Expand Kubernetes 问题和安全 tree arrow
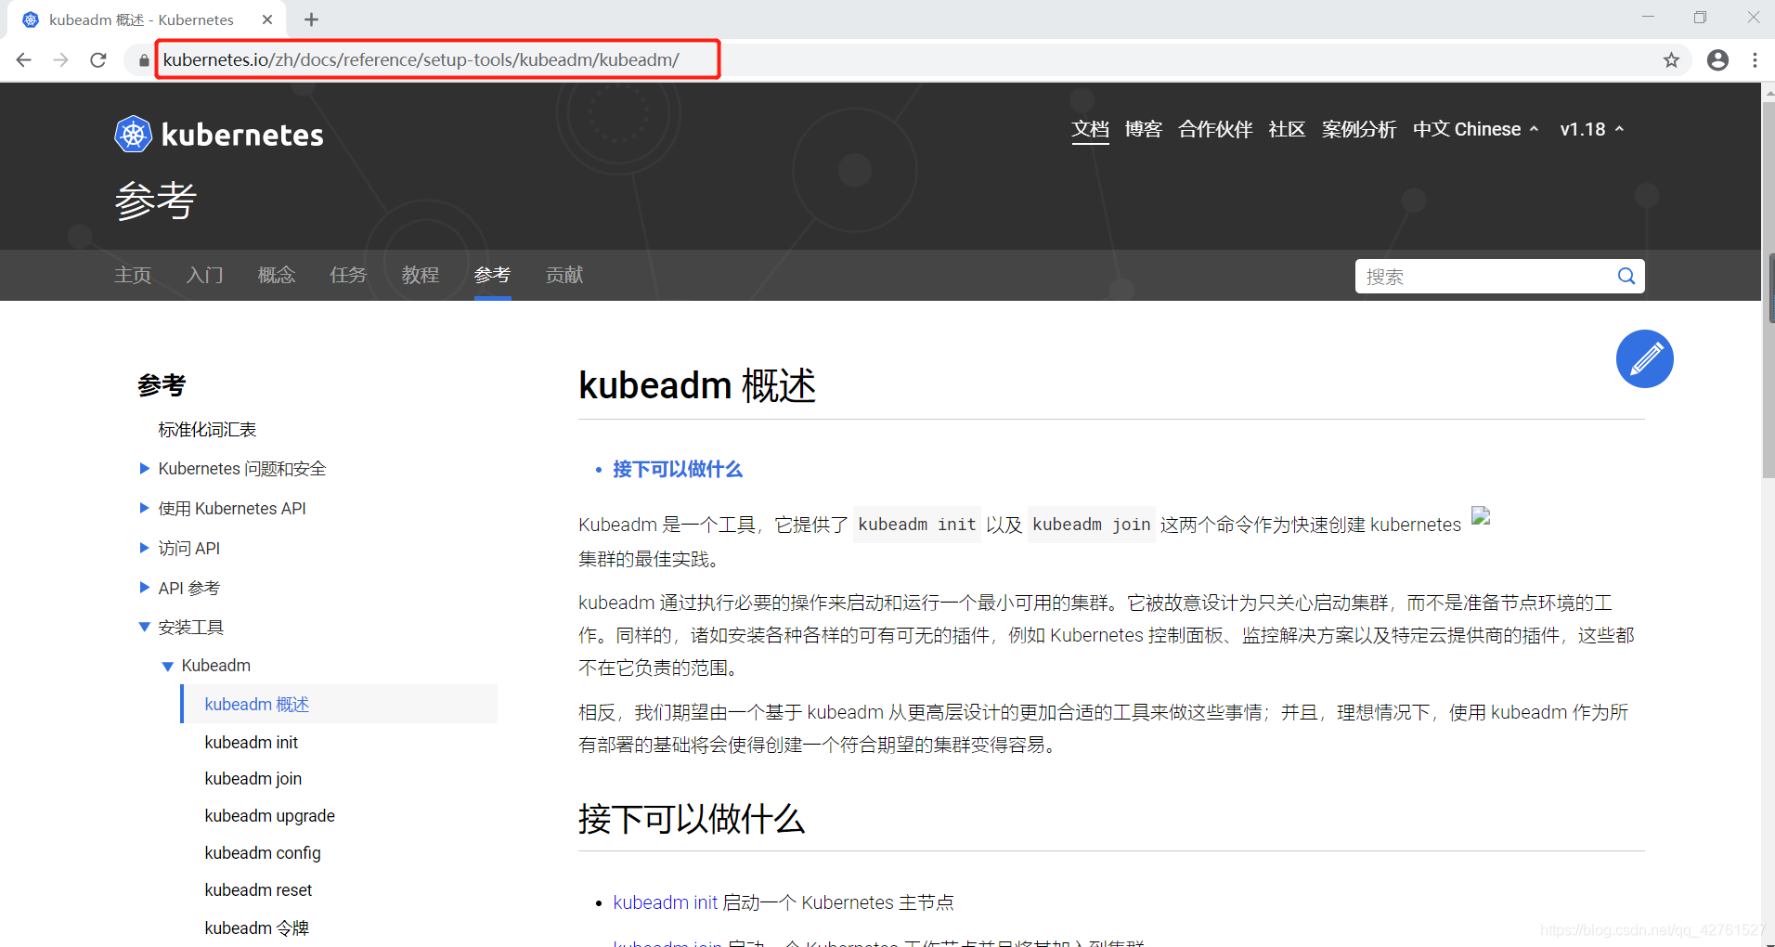Viewport: 1775px width, 947px height. tap(144, 469)
